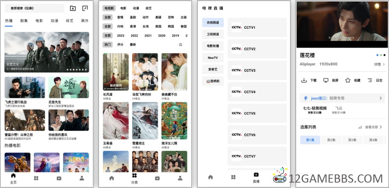
Task: Play episode 第2集
Action: [x=331, y=140]
